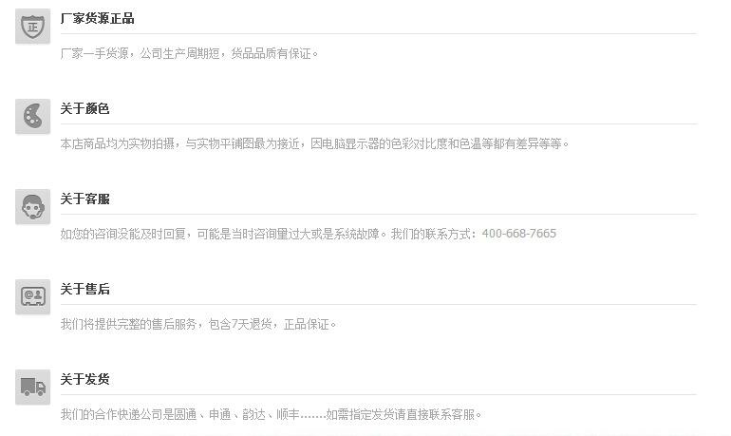Select the 关于客服 heading

(x=84, y=199)
